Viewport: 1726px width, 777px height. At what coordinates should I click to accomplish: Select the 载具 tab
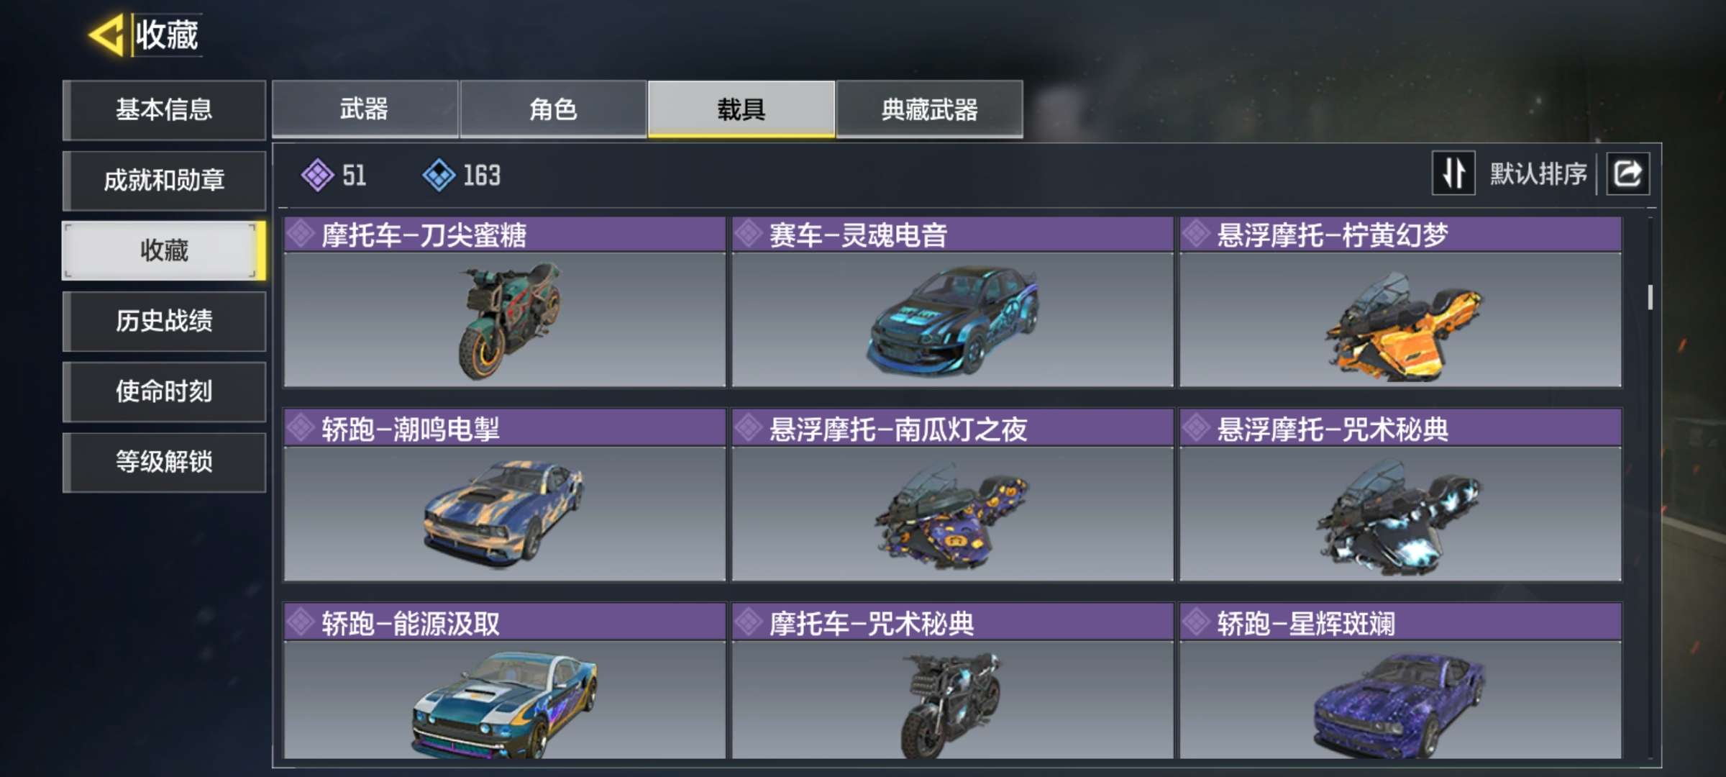pyautogui.click(x=741, y=109)
